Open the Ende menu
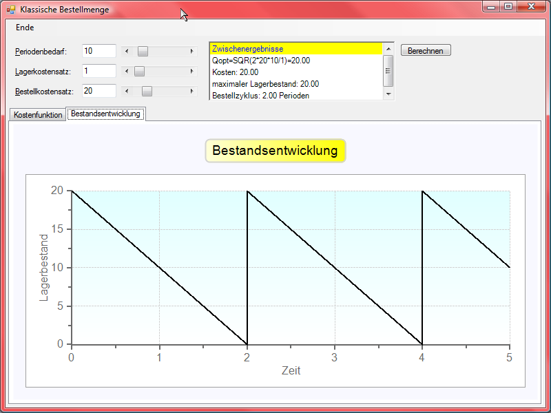This screenshot has width=551, height=413. (25, 28)
